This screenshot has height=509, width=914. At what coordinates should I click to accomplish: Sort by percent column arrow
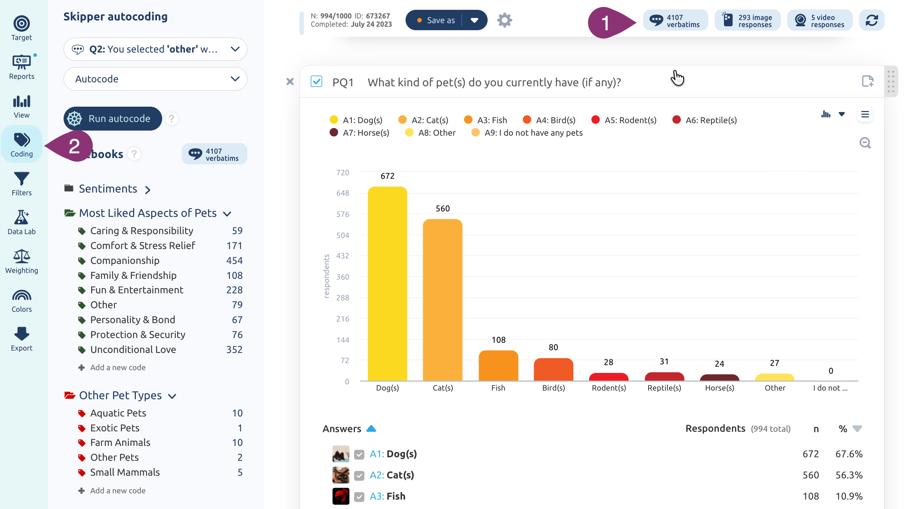(857, 429)
